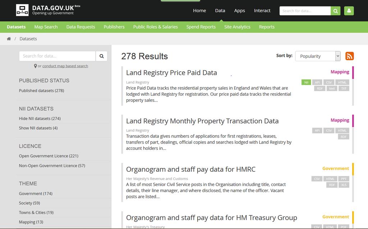This screenshot has height=229, width=368.
Task: Click the header Search for data field
Action: tap(305, 11)
